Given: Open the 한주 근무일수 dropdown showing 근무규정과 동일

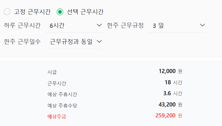Looking at the screenshot, I should click(x=74, y=42).
